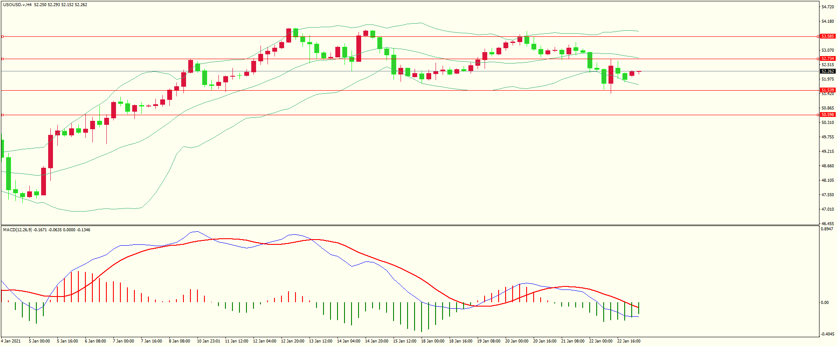Click the 10 Jan 23:01 time label
This screenshot has width=837, height=346.
coord(208,341)
